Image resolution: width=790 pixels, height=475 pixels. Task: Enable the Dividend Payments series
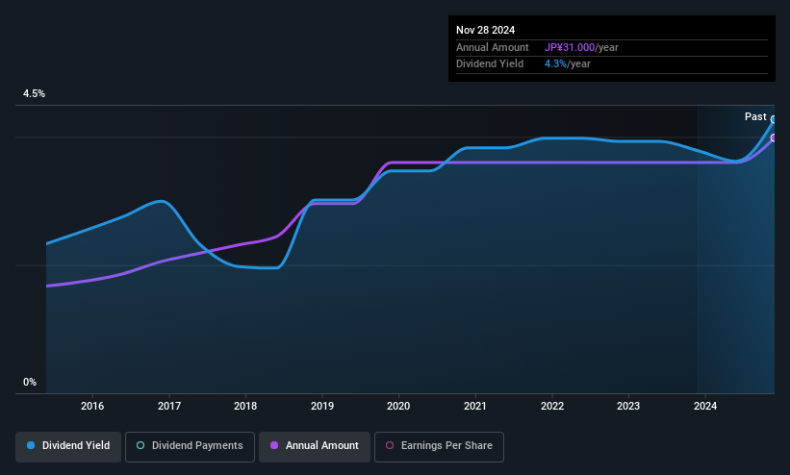click(190, 446)
